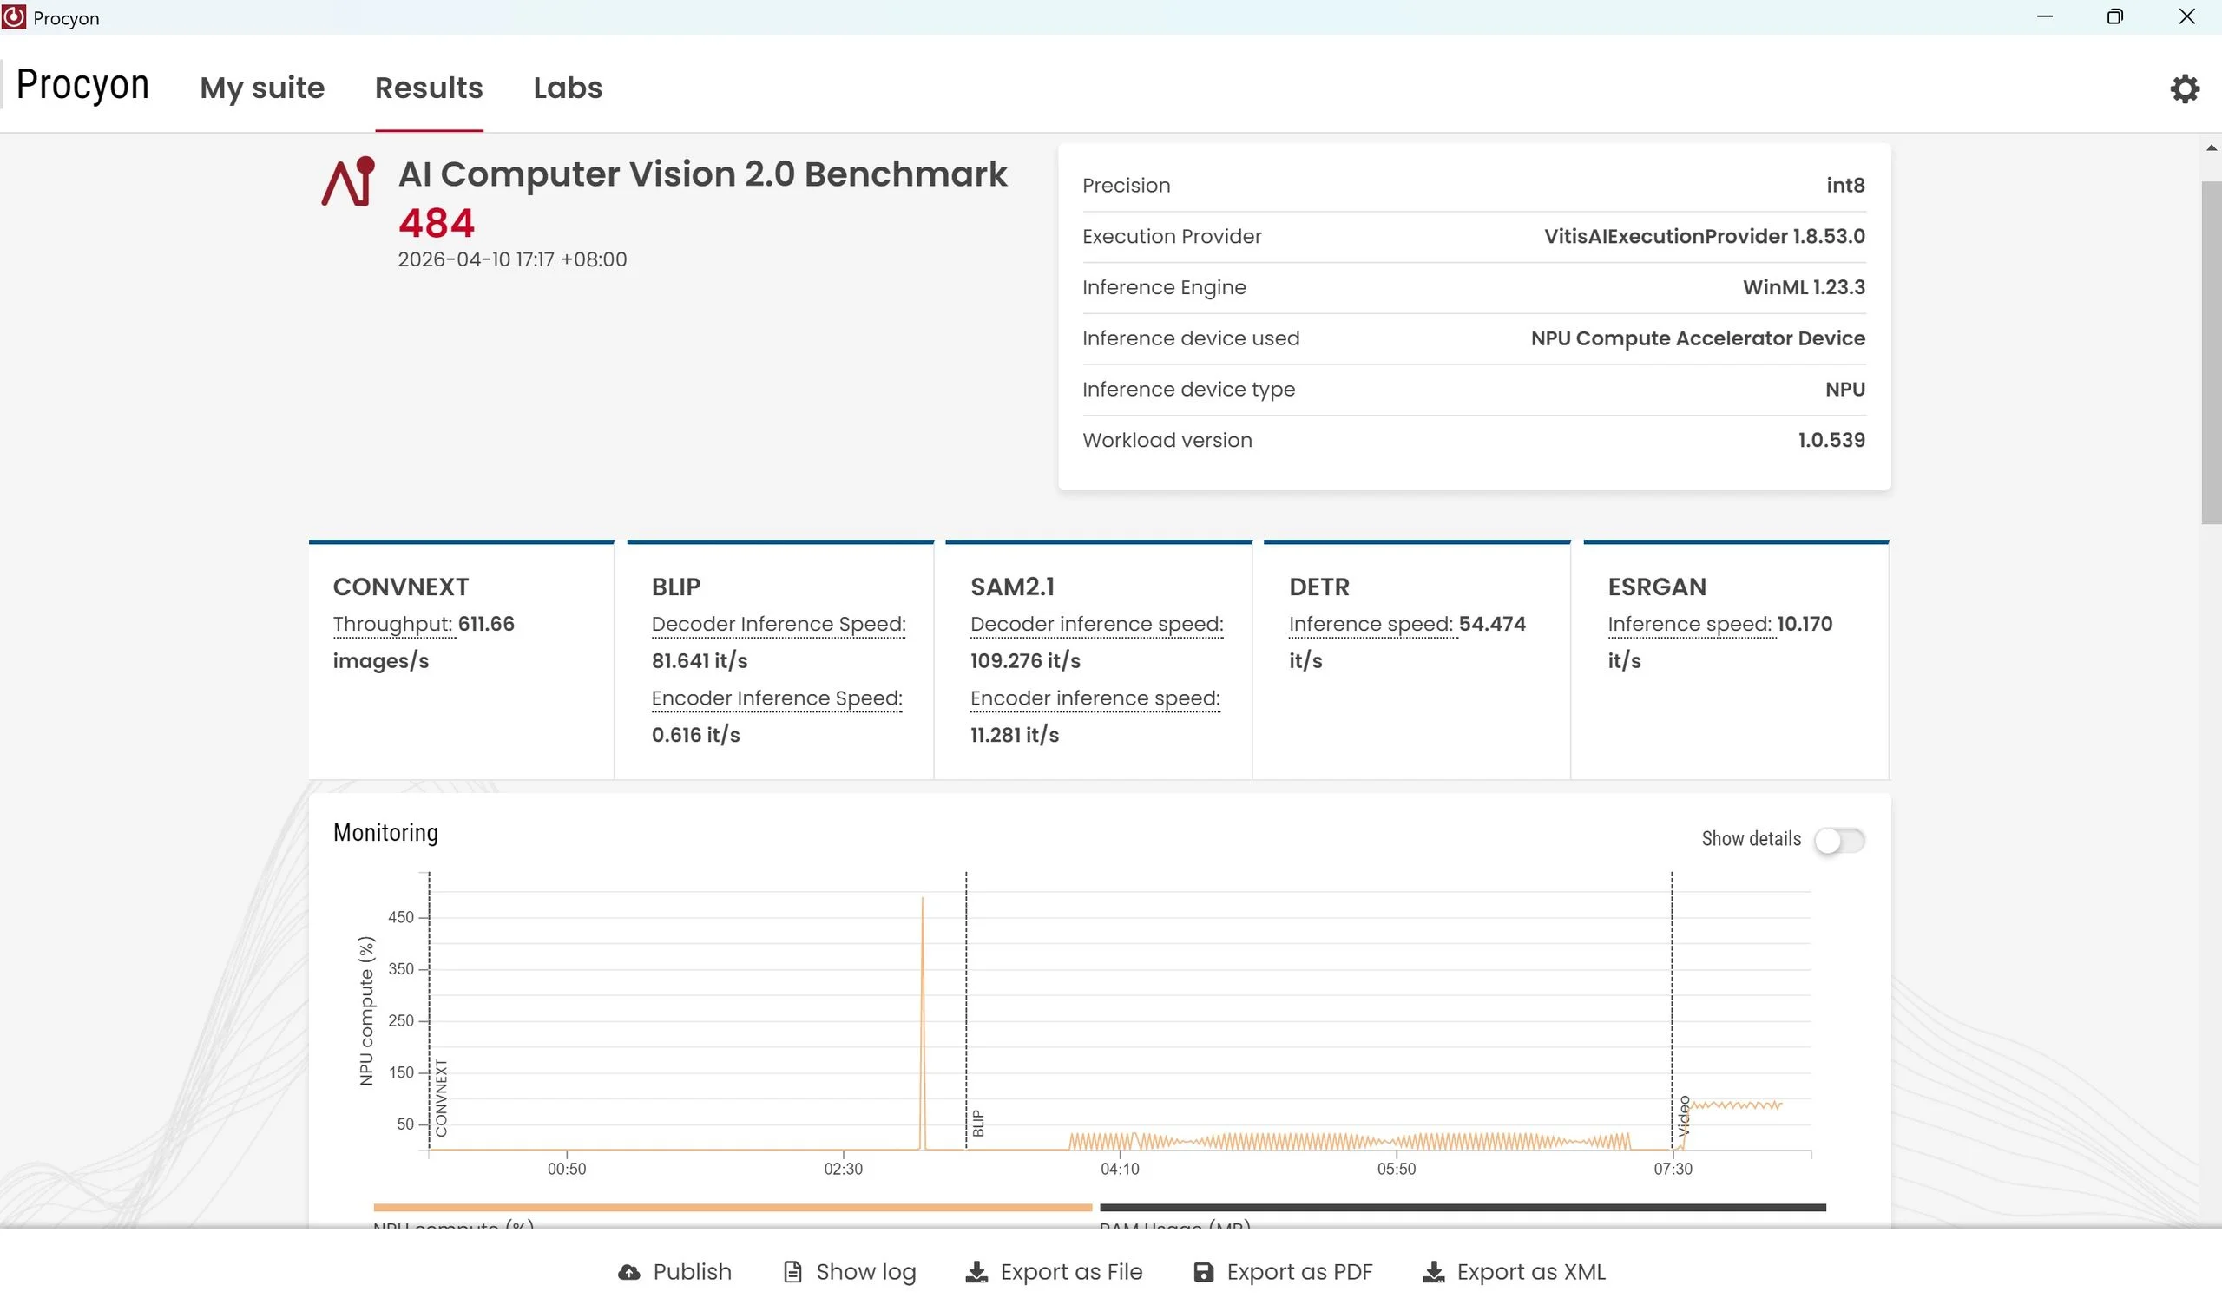Click the Export as PDF save icon

pos(1203,1272)
